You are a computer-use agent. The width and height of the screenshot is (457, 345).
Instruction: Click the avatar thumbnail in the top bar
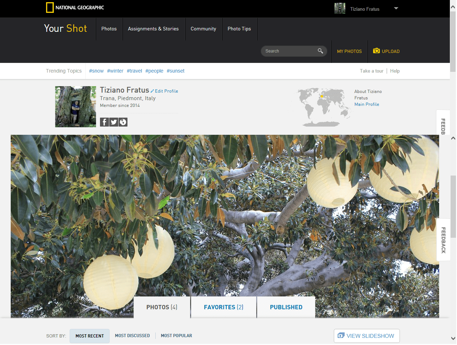point(340,8)
